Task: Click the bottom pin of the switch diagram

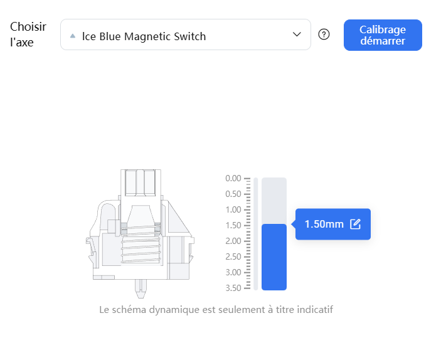Action: pyautogui.click(x=141, y=289)
